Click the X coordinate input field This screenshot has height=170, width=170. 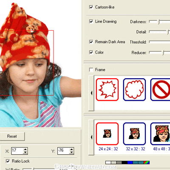point(17,151)
